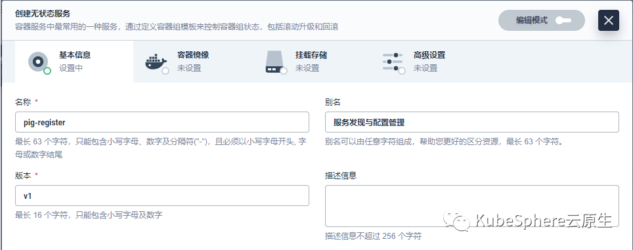Screen dimensions: 633x250
Task: Click the 未设置 status under 容器镜像
Action: [x=189, y=68]
